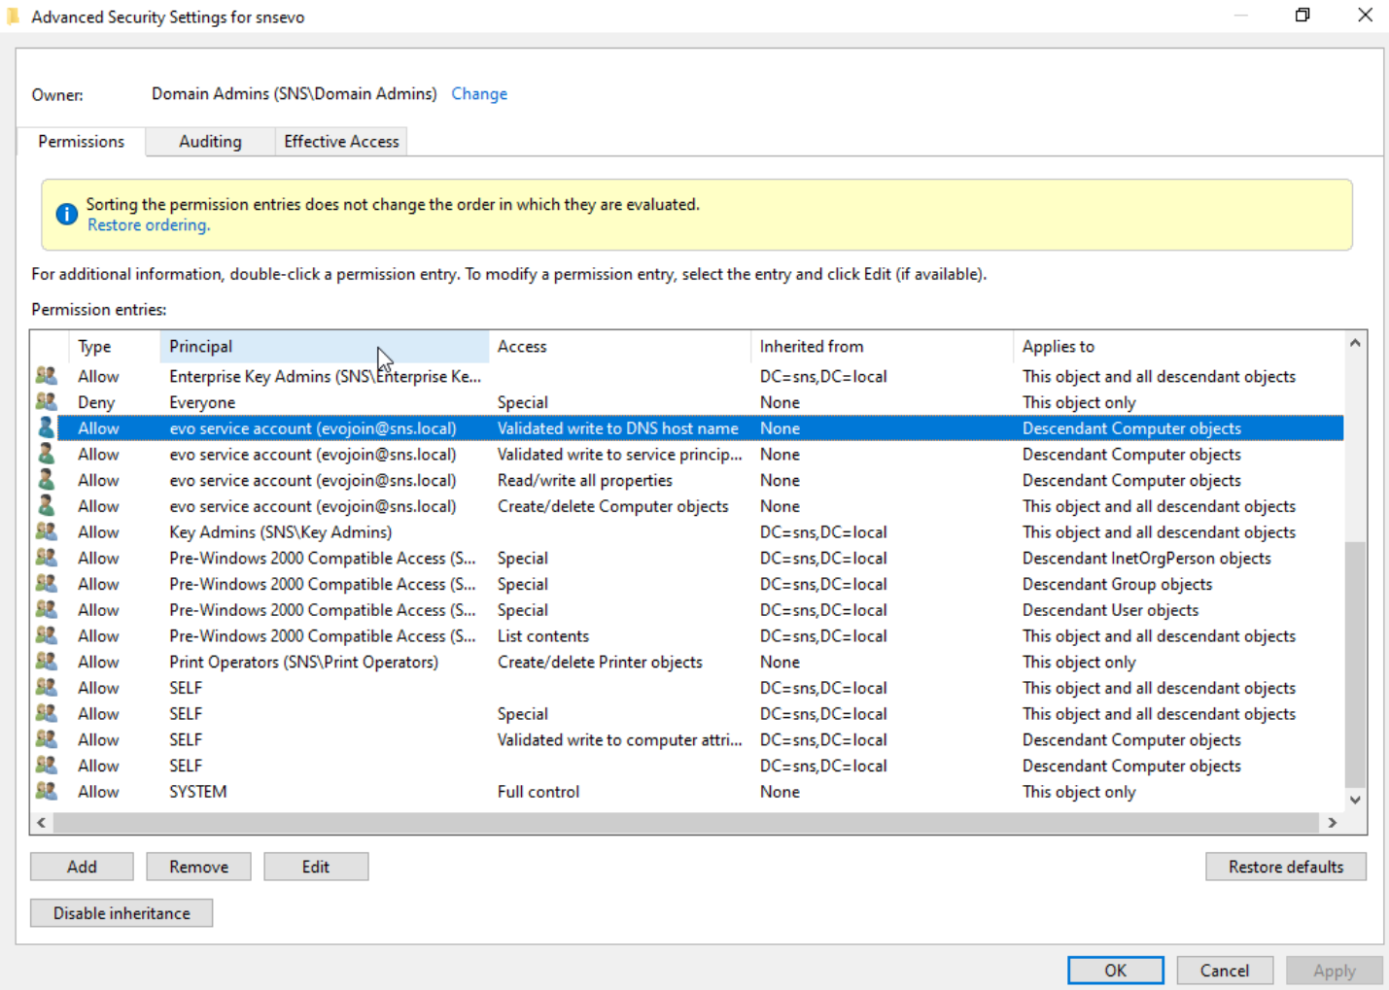Screen dimensions: 1389x990
Task: Click the Change owner link
Action: (479, 93)
